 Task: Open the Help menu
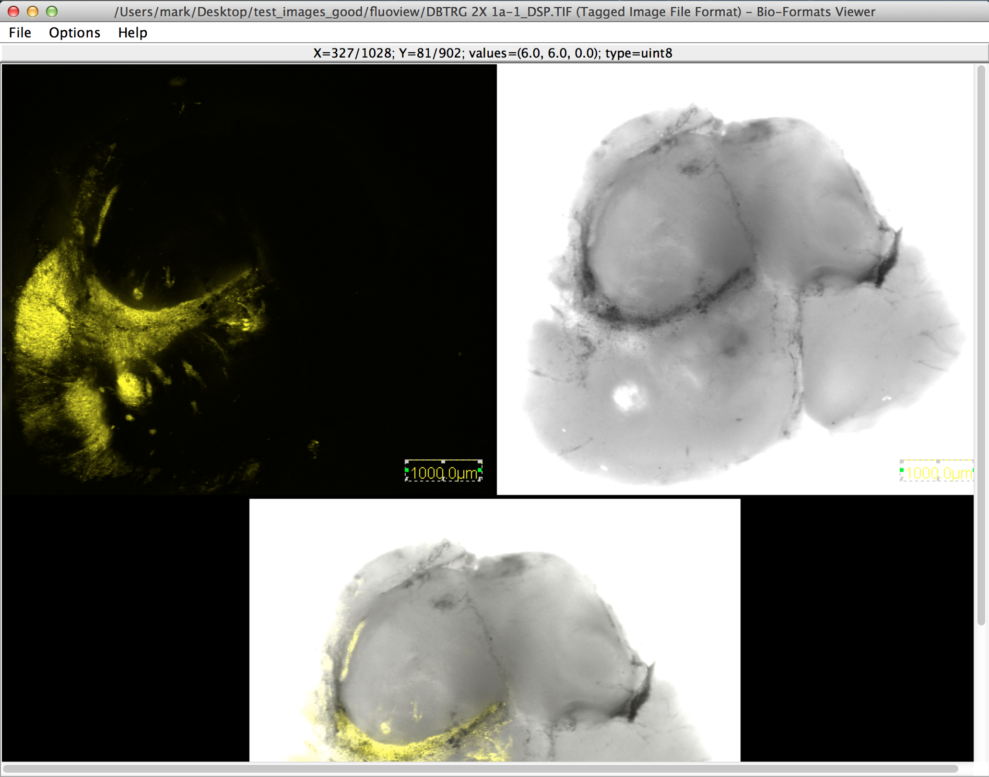[132, 33]
